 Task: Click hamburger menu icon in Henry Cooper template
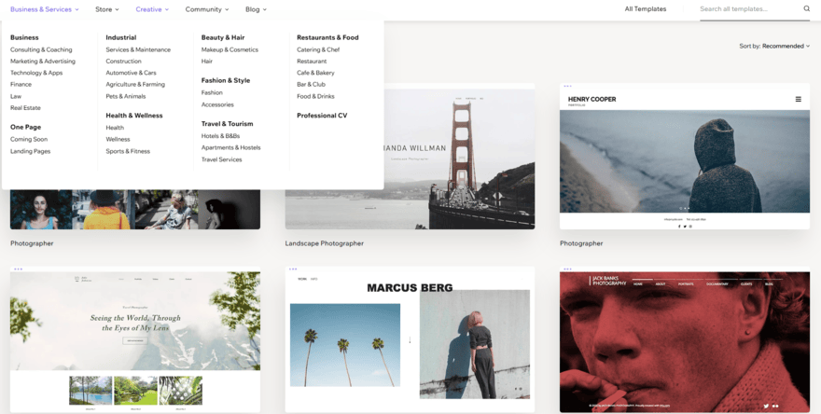tap(798, 99)
